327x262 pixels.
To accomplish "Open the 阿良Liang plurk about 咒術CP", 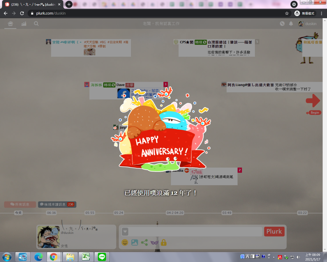I will pos(274,87).
